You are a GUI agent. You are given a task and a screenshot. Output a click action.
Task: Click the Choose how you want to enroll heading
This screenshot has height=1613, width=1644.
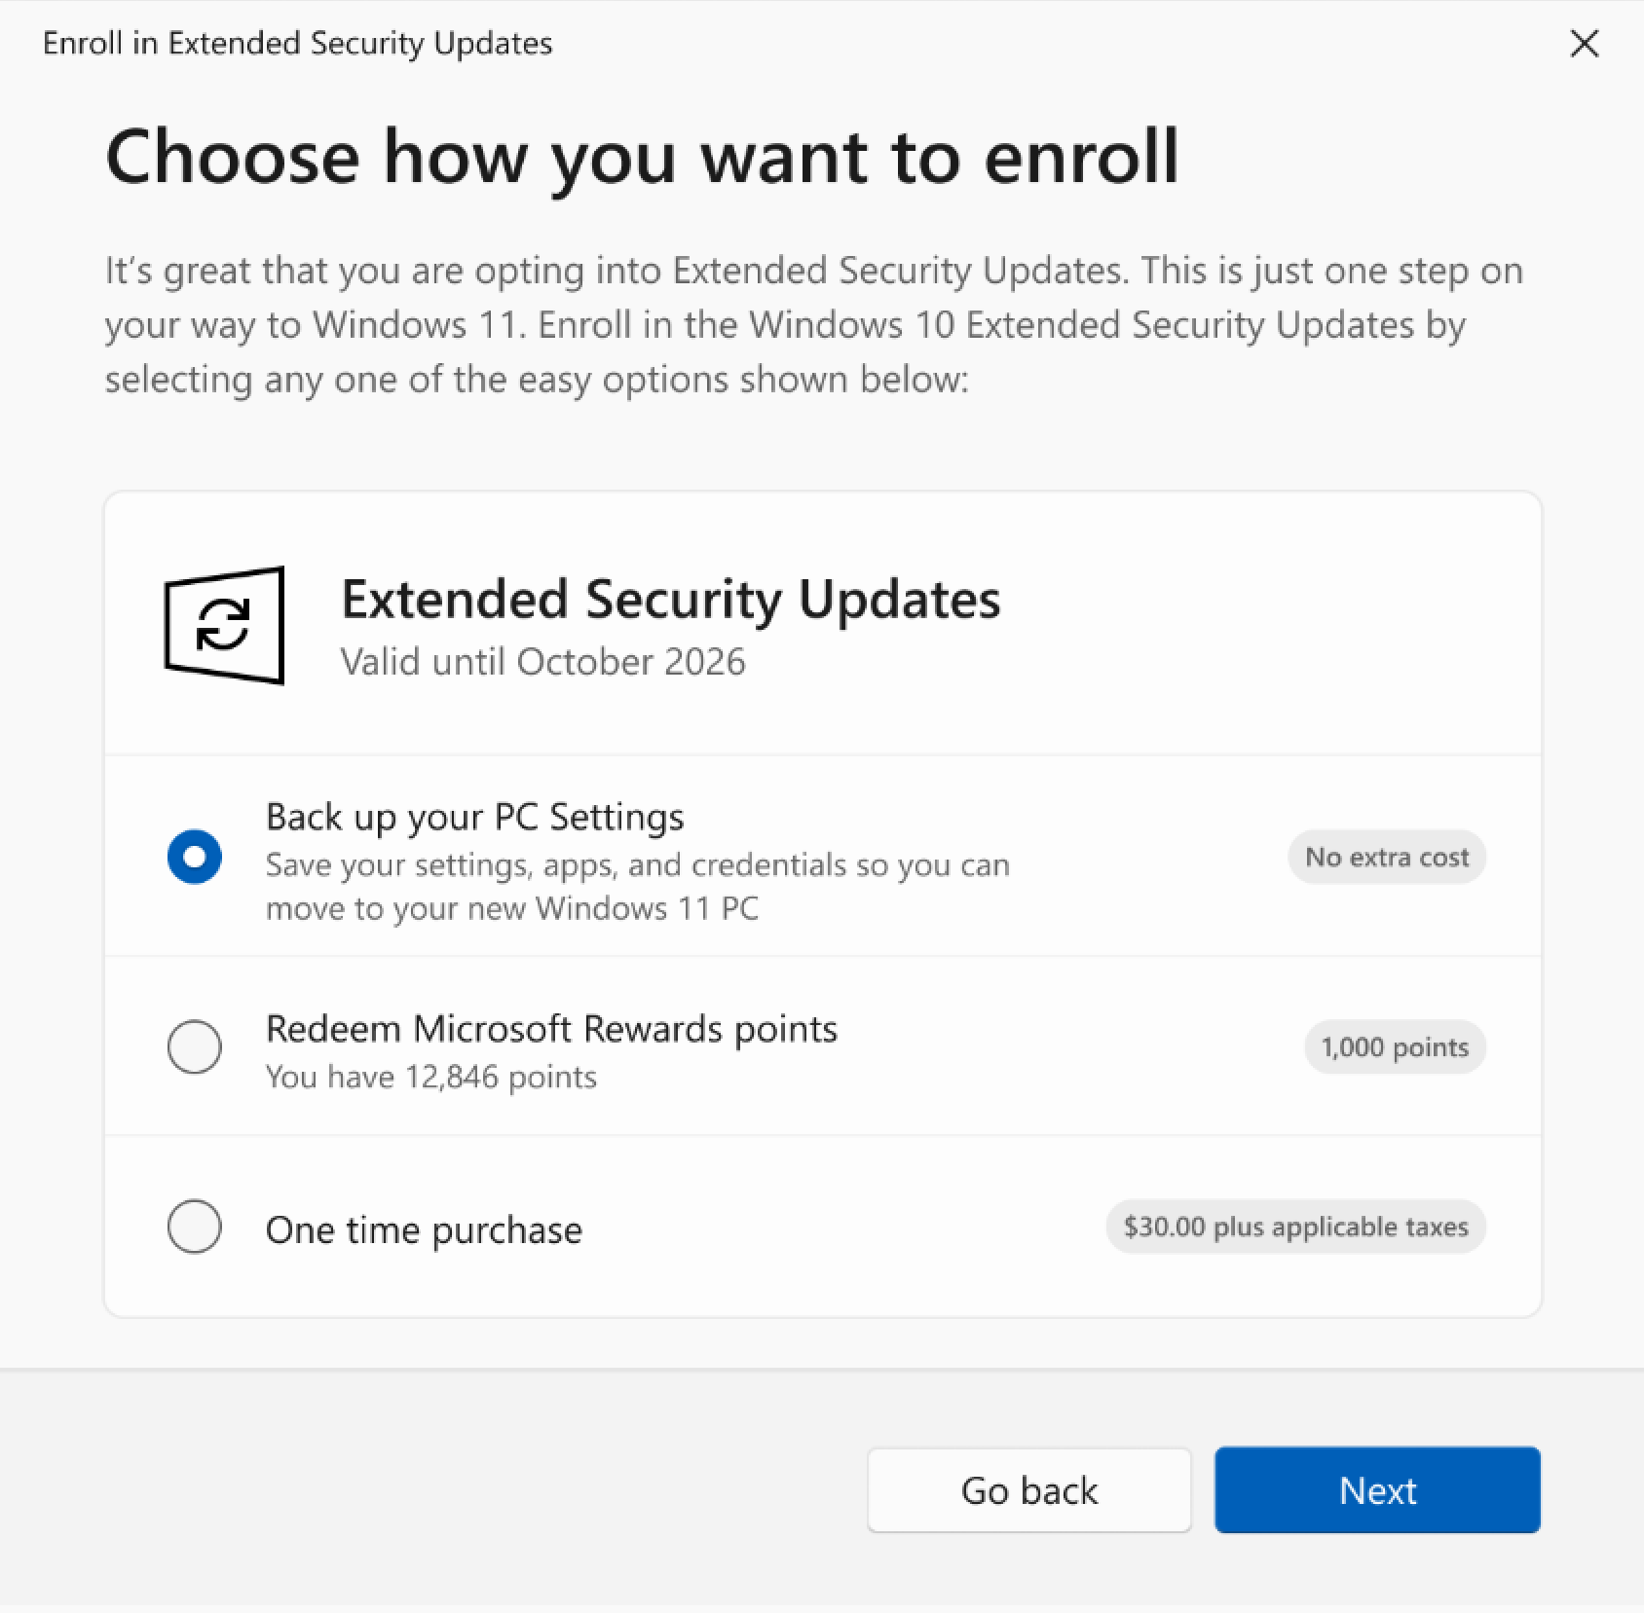point(642,157)
